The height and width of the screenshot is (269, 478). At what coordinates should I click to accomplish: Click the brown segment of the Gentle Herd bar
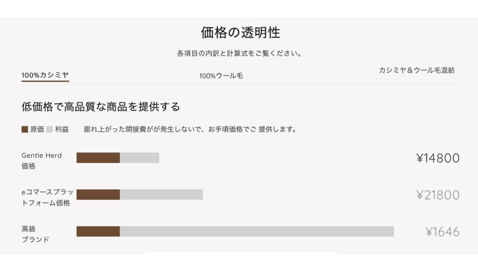point(98,158)
